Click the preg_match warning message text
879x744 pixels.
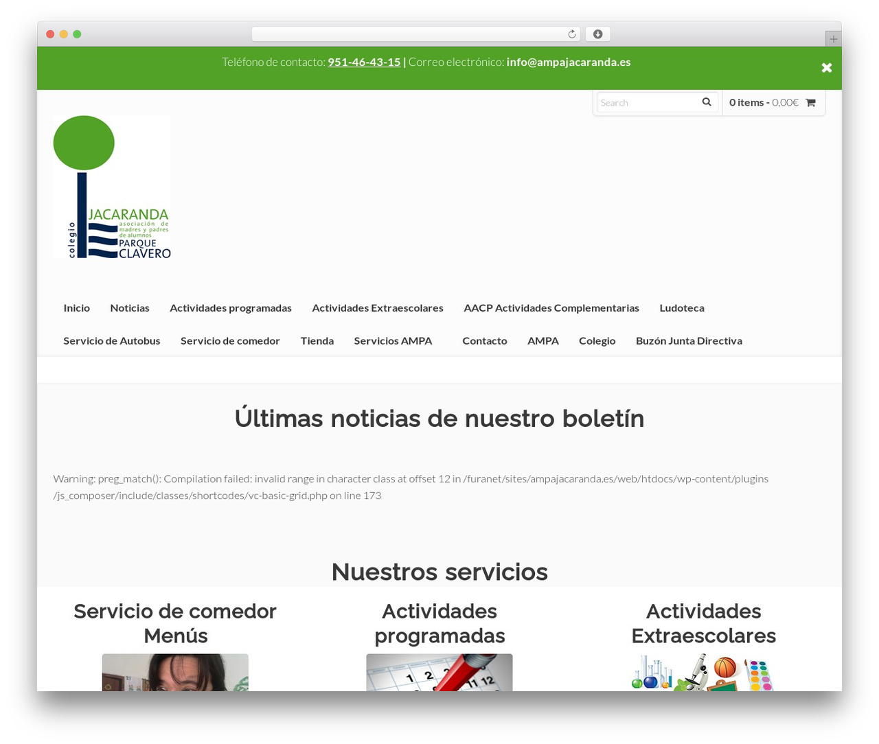(411, 487)
